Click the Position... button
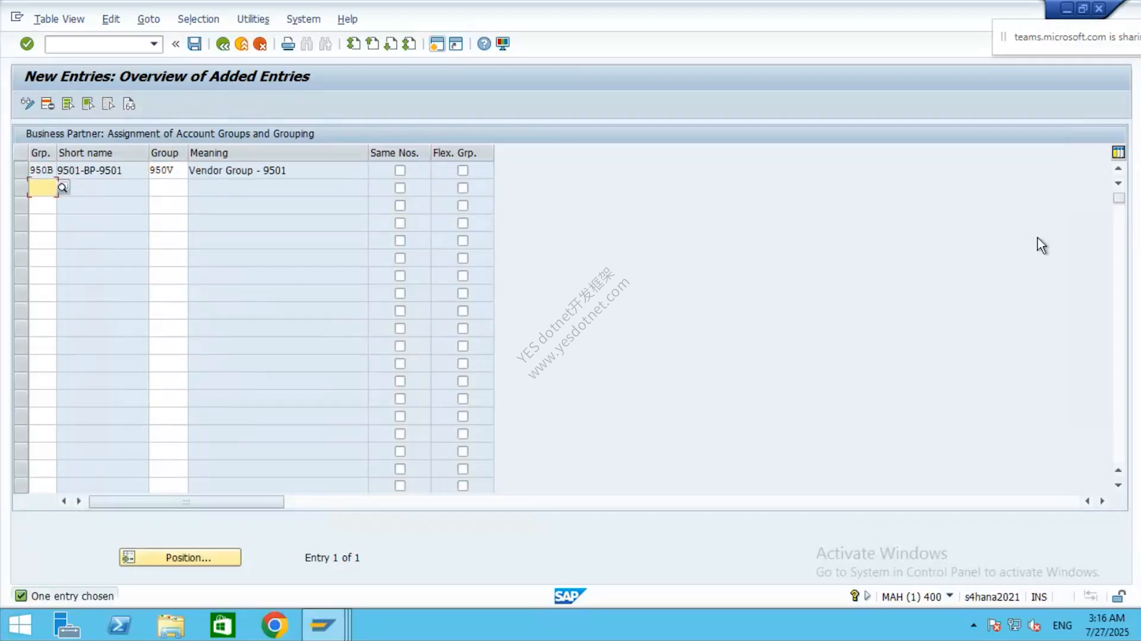 coord(180,557)
